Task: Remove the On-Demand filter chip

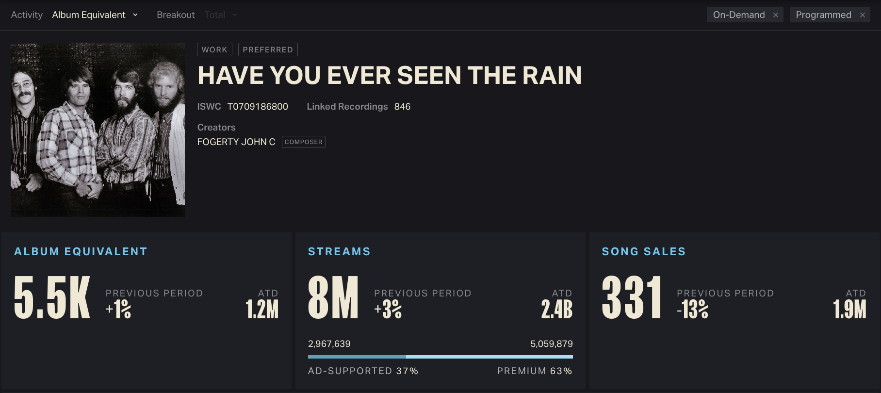Action: click(775, 15)
